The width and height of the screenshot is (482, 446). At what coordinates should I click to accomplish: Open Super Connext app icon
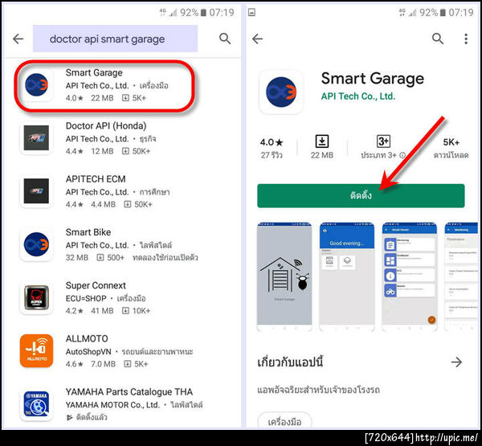click(36, 297)
